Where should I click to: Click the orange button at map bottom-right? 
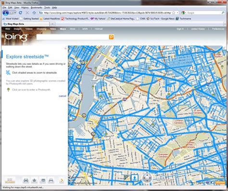(x=220, y=183)
